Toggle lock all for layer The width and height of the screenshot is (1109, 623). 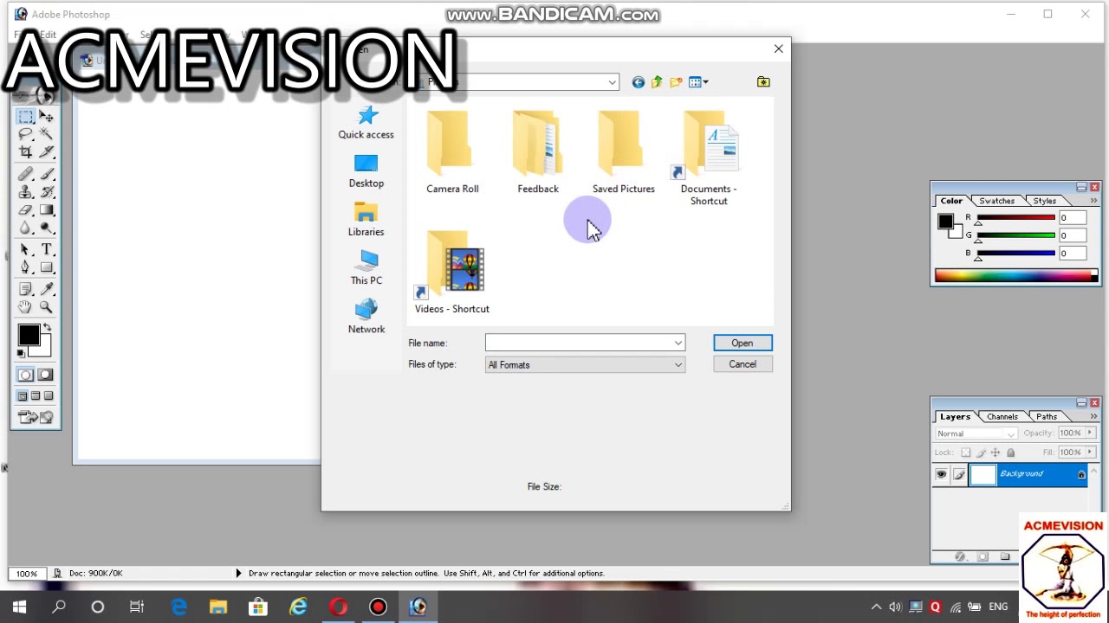(x=1010, y=453)
